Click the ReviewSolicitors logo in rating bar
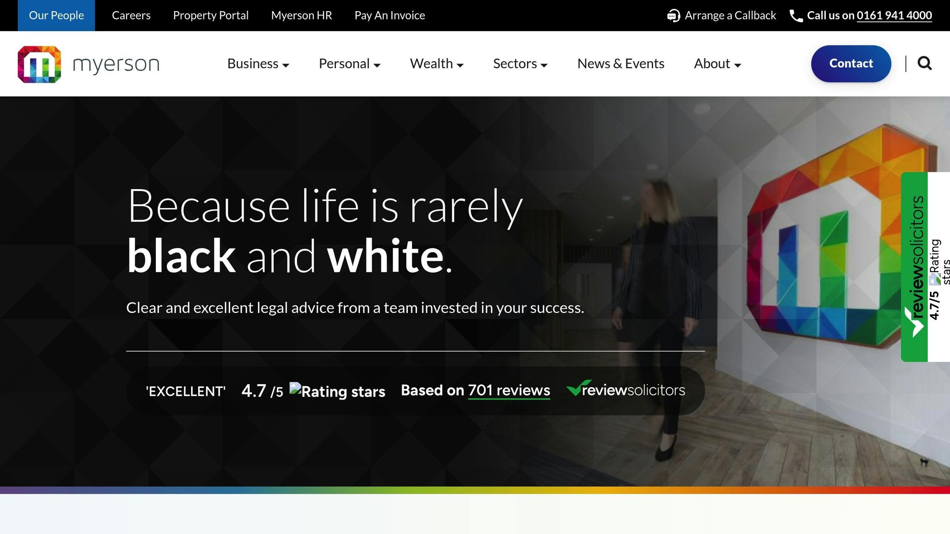 (625, 389)
